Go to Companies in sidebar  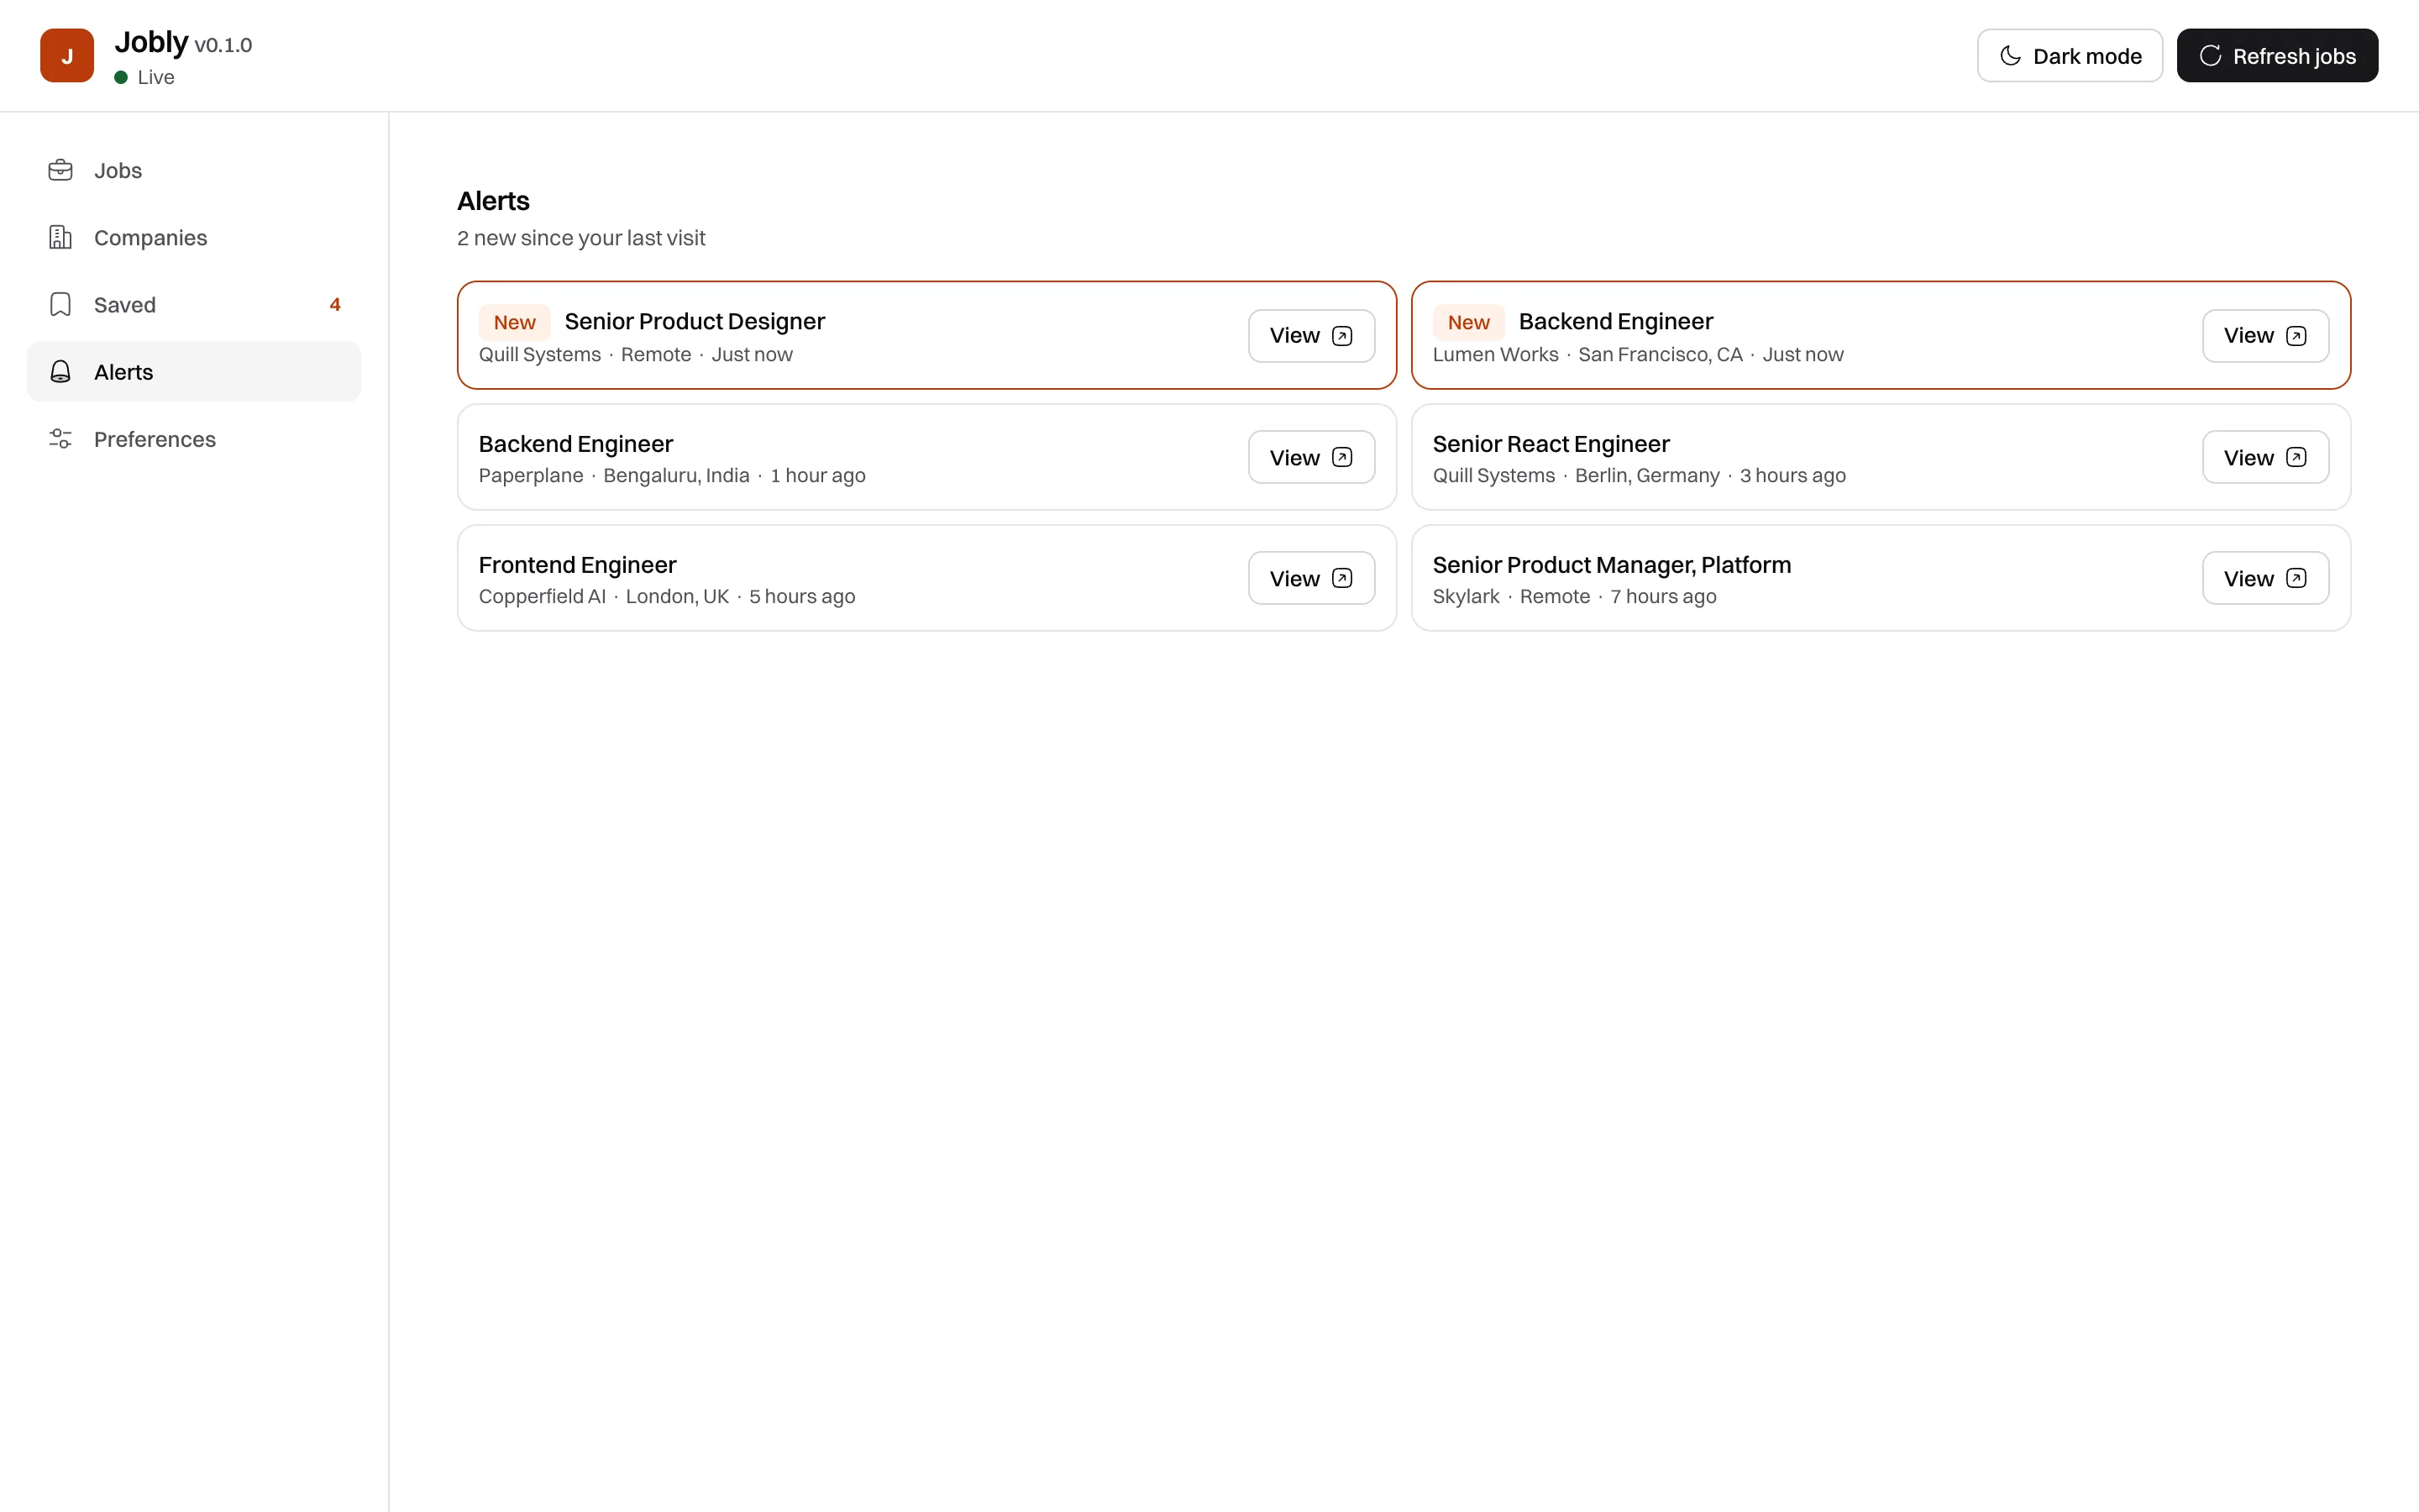tap(194, 237)
